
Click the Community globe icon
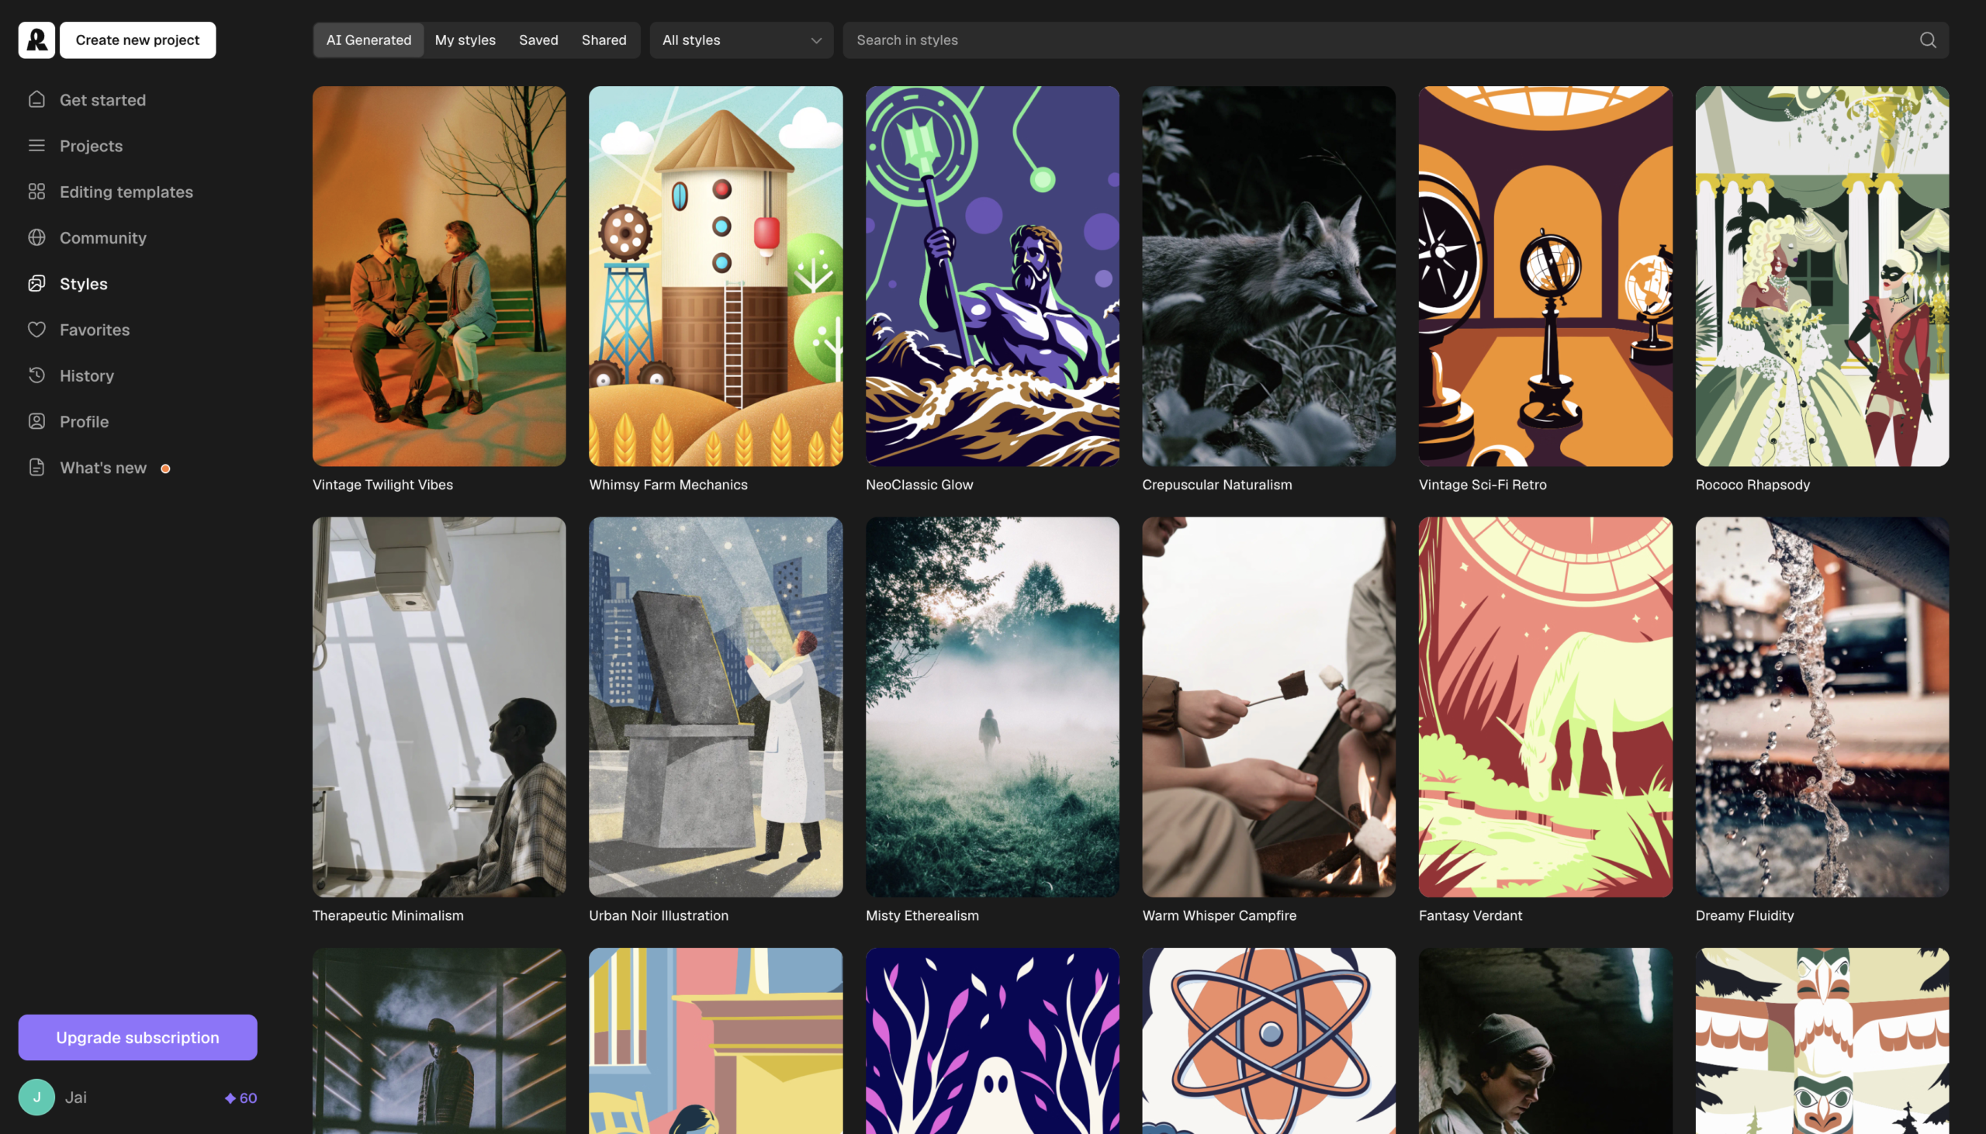[36, 237]
